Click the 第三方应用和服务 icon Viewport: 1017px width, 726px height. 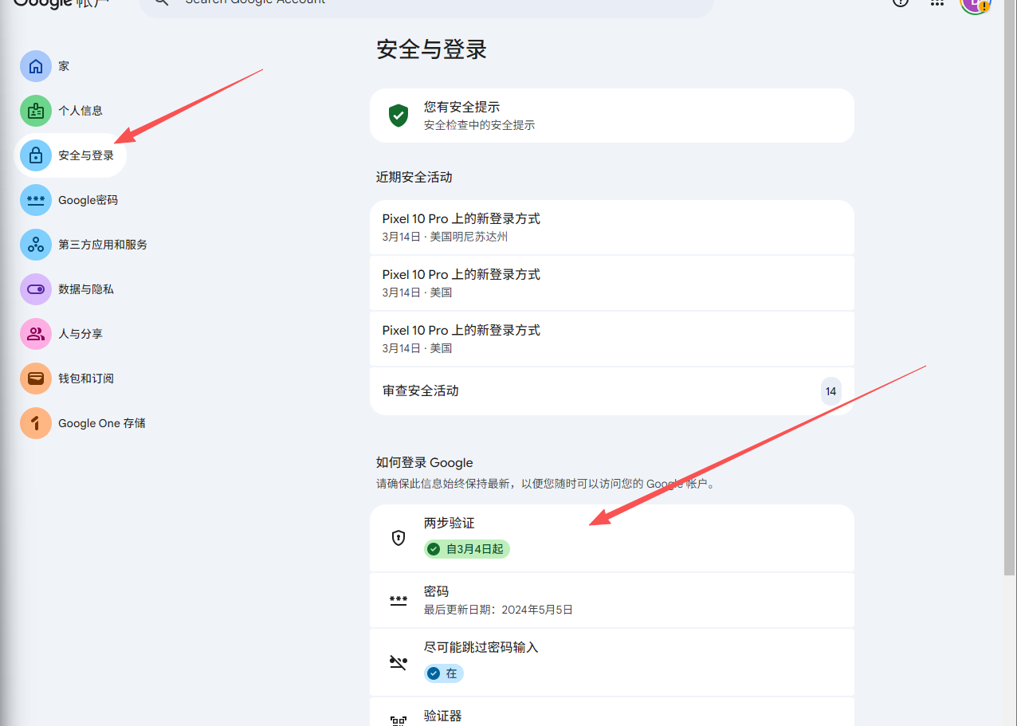(x=36, y=245)
